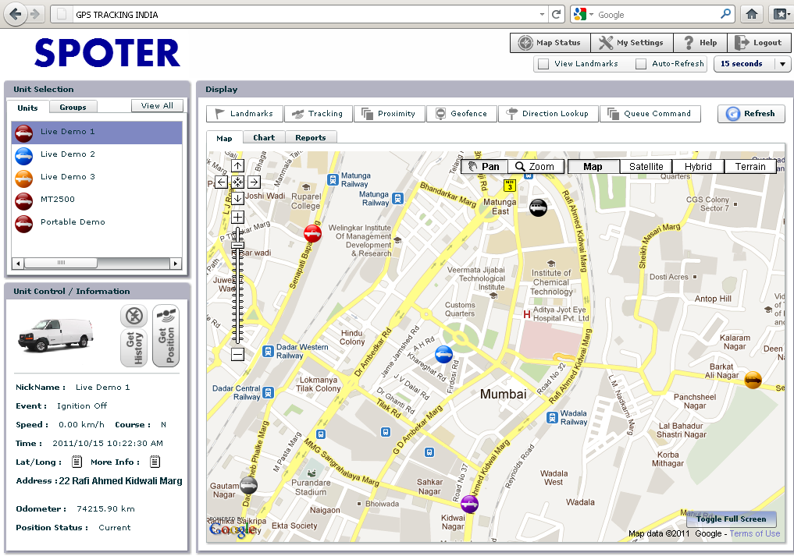This screenshot has width=794, height=556.
Task: Click the map zoom slider handle
Action: pos(237,246)
